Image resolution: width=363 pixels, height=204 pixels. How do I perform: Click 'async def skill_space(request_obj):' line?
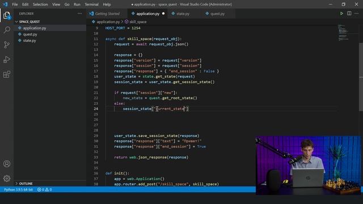[143, 39]
